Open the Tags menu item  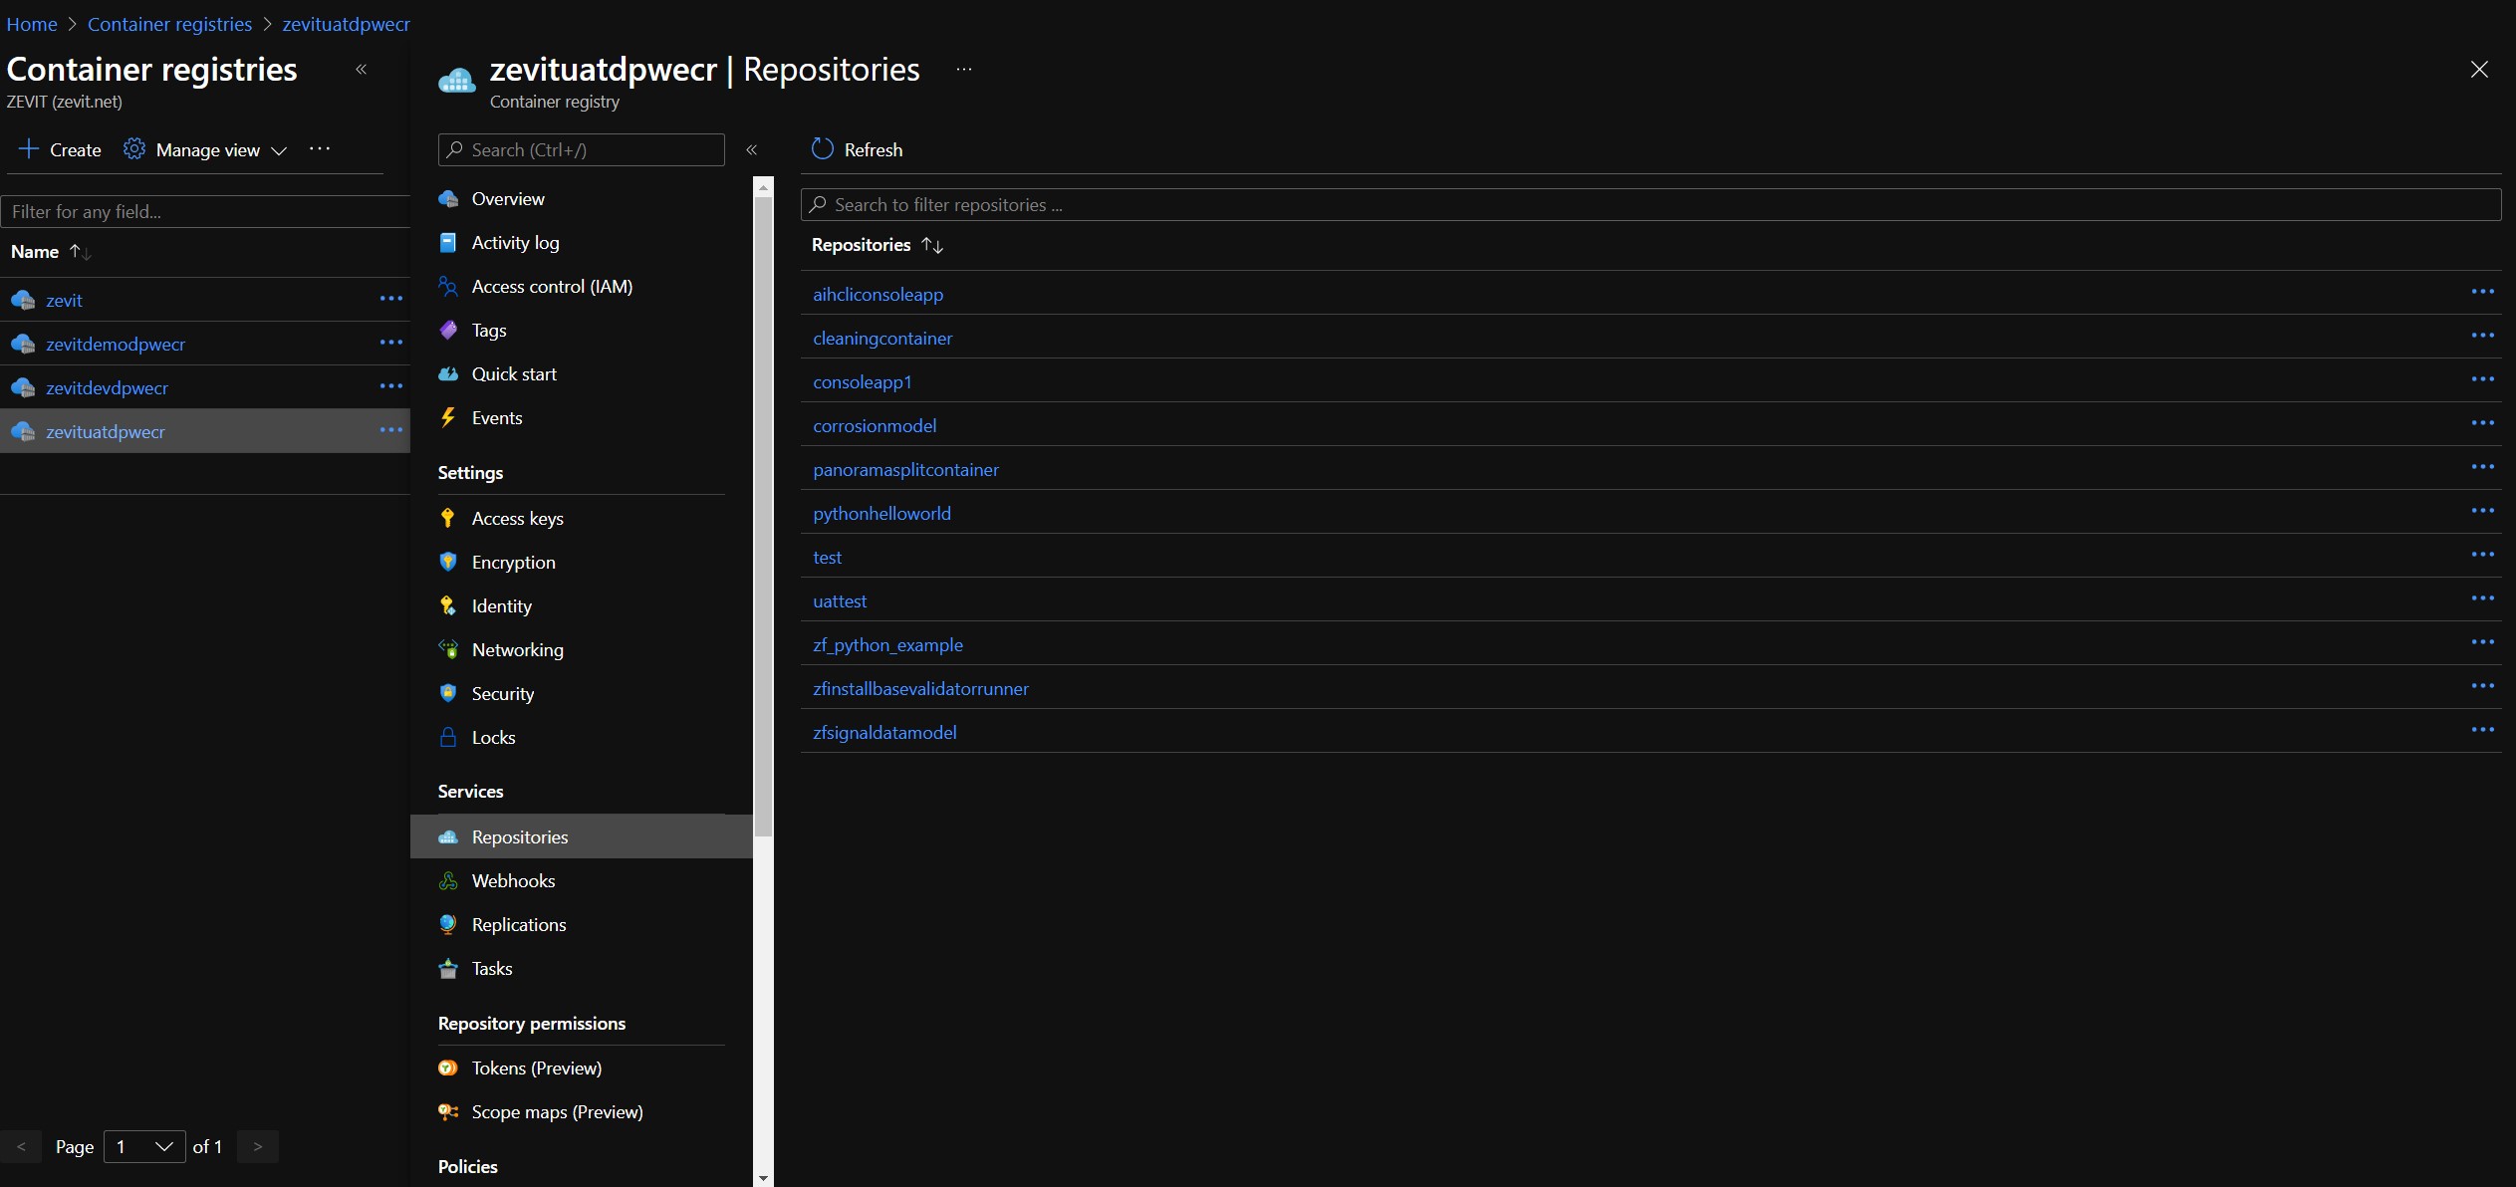488,331
